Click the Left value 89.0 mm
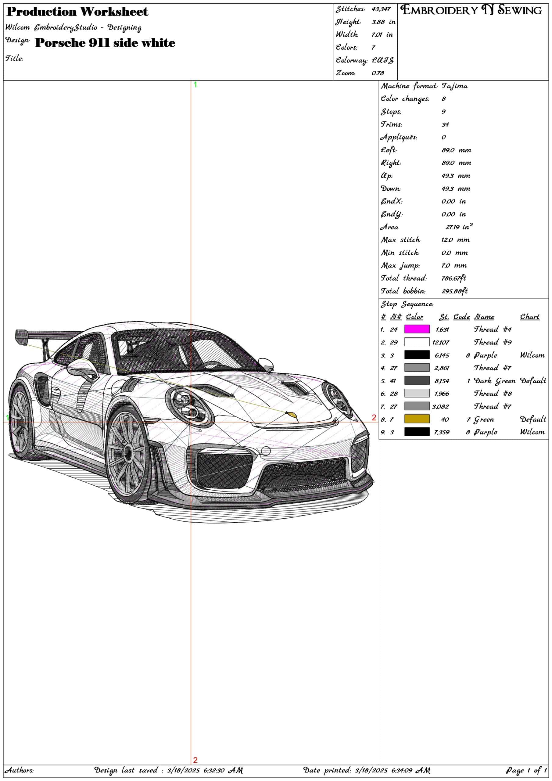The height and width of the screenshot is (781, 552). (456, 150)
